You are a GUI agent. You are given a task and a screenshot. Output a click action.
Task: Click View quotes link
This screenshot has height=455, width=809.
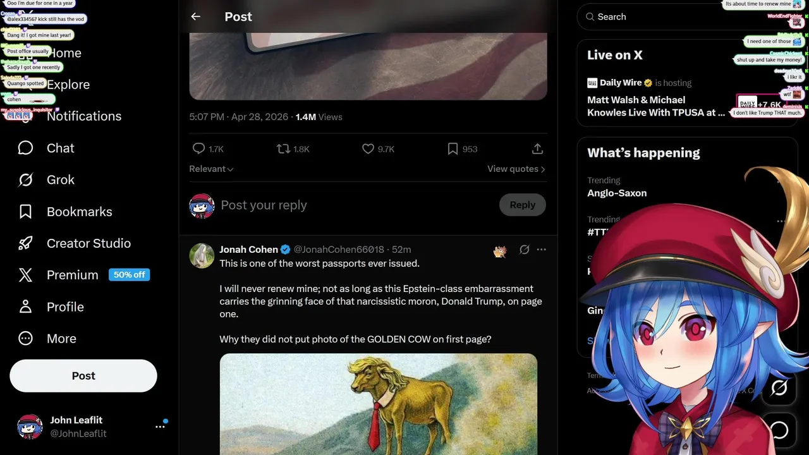(x=516, y=169)
